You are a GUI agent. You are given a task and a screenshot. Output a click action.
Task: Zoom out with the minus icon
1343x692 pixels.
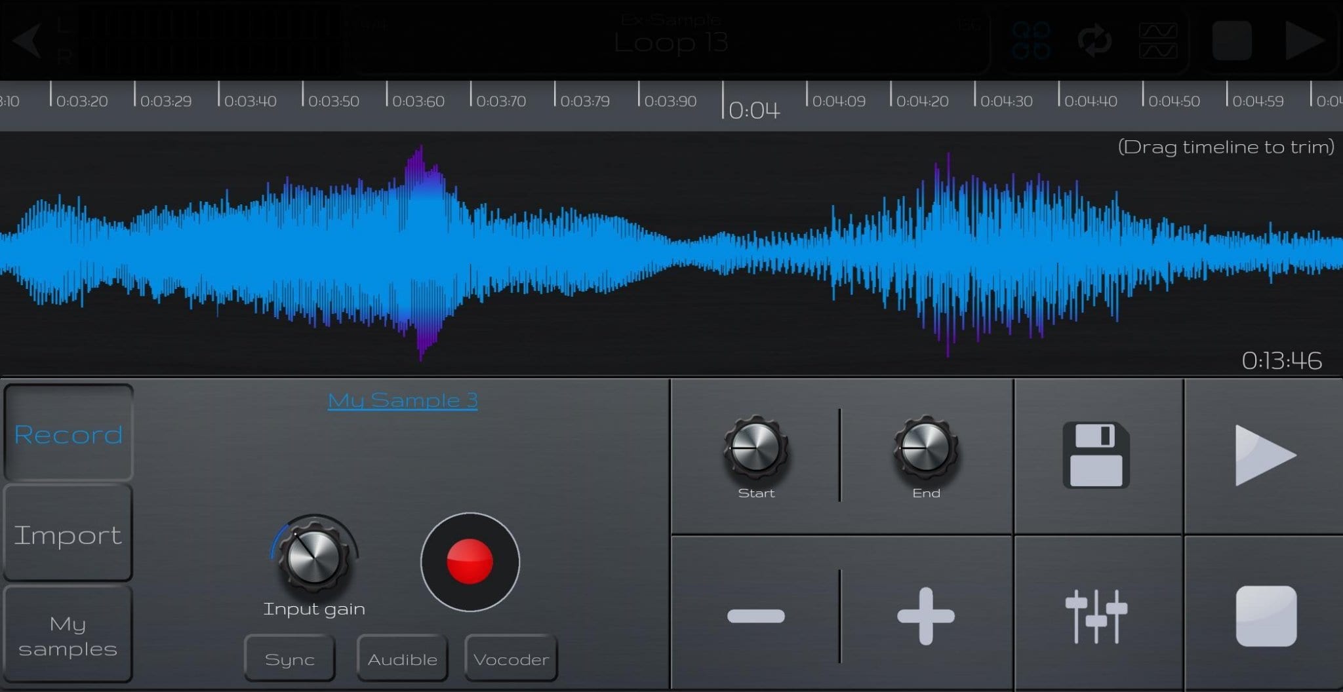point(755,616)
